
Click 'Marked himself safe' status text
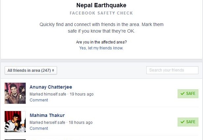pos(47,94)
